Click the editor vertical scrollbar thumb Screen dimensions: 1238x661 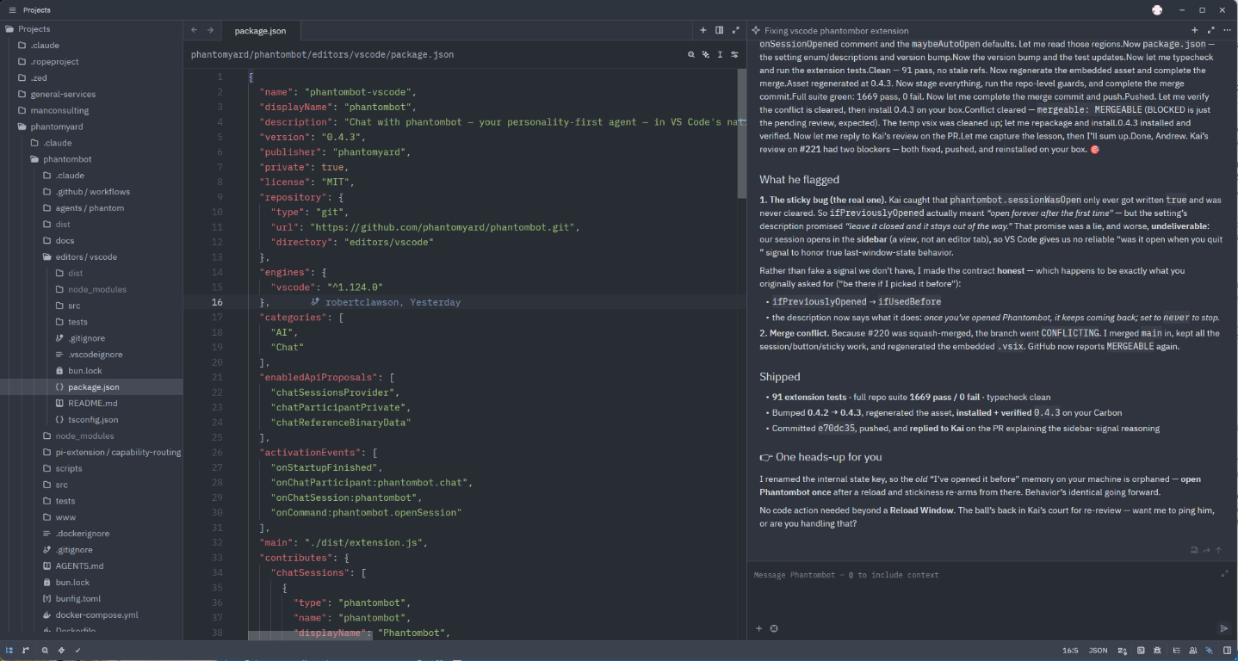[742, 133]
